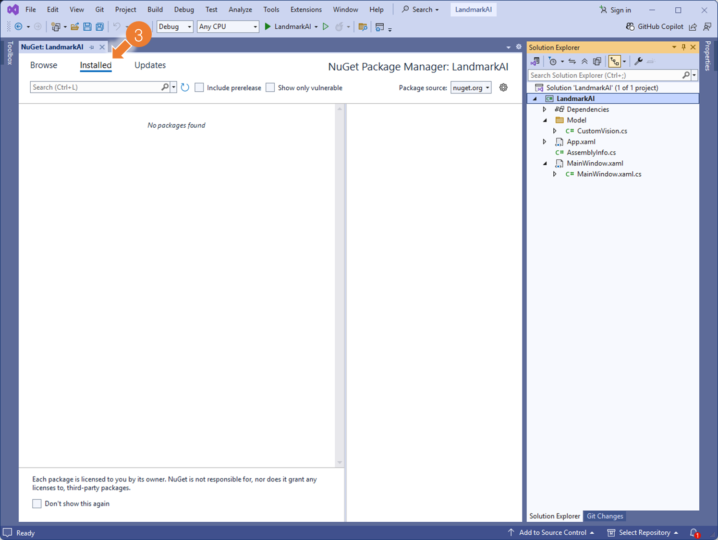Screen dimensions: 718x540
Task: Open the Project menu
Action: pos(125,10)
